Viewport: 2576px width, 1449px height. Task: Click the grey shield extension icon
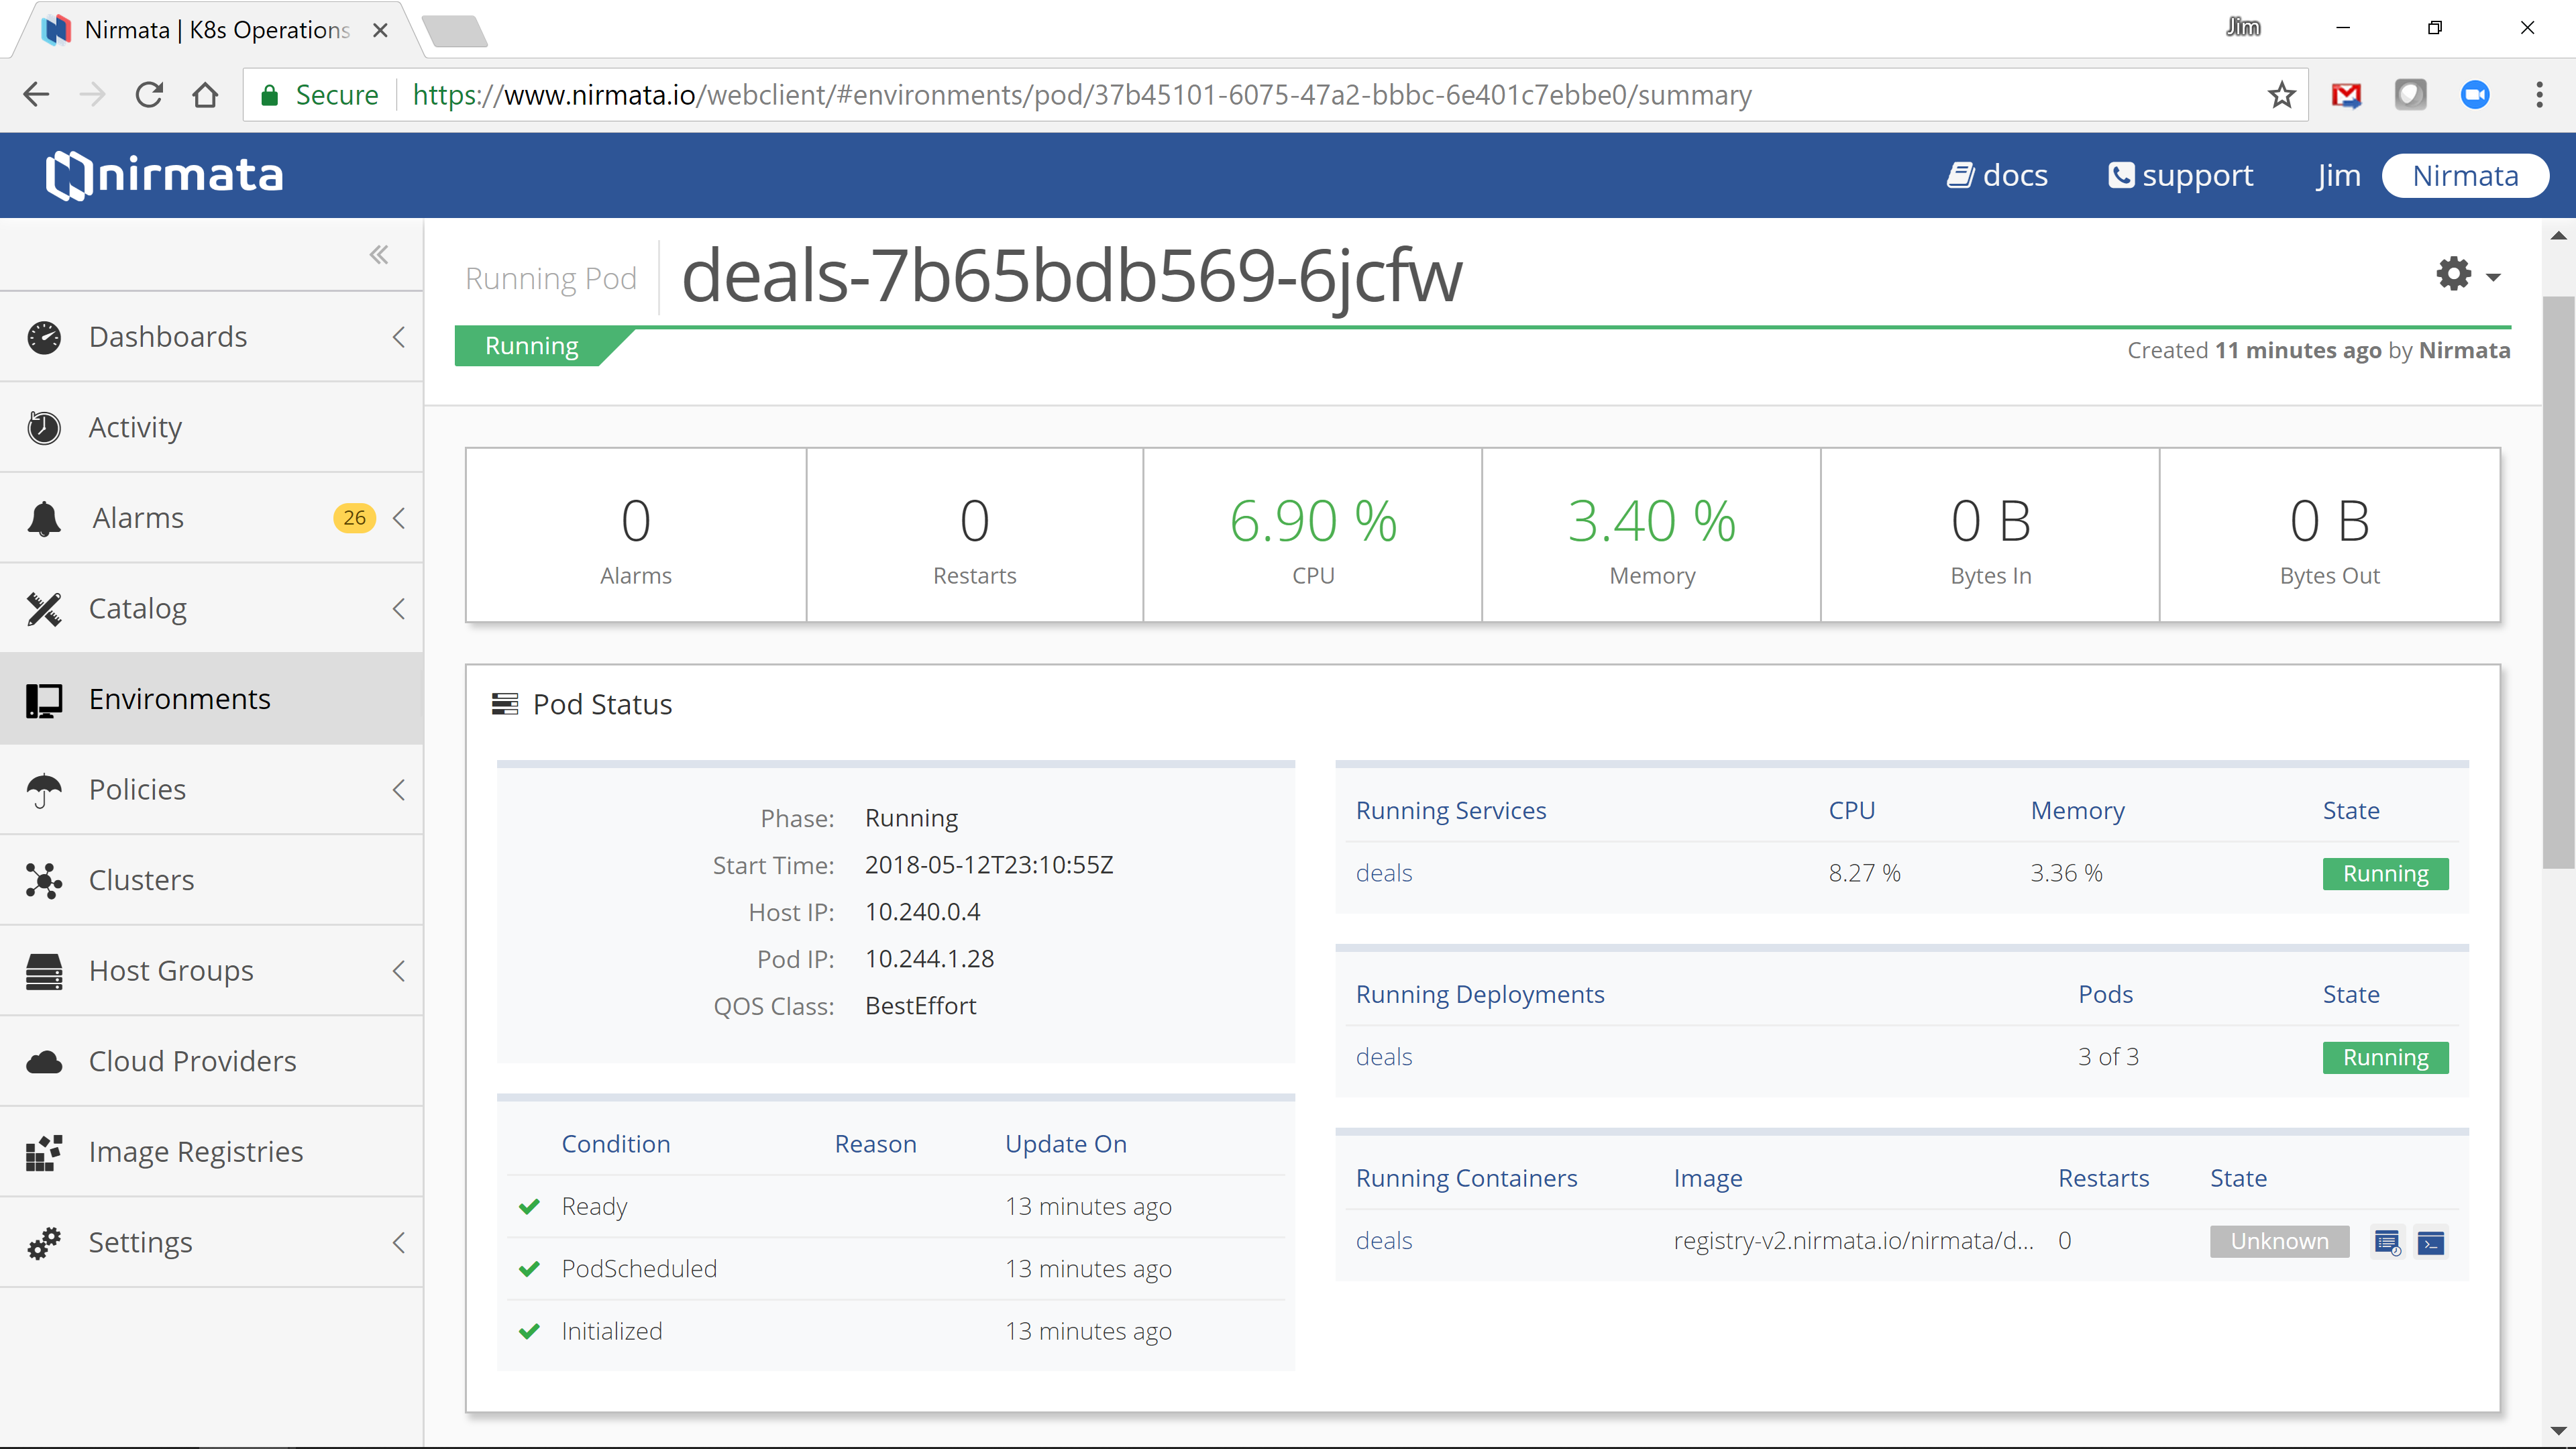pos(2410,95)
